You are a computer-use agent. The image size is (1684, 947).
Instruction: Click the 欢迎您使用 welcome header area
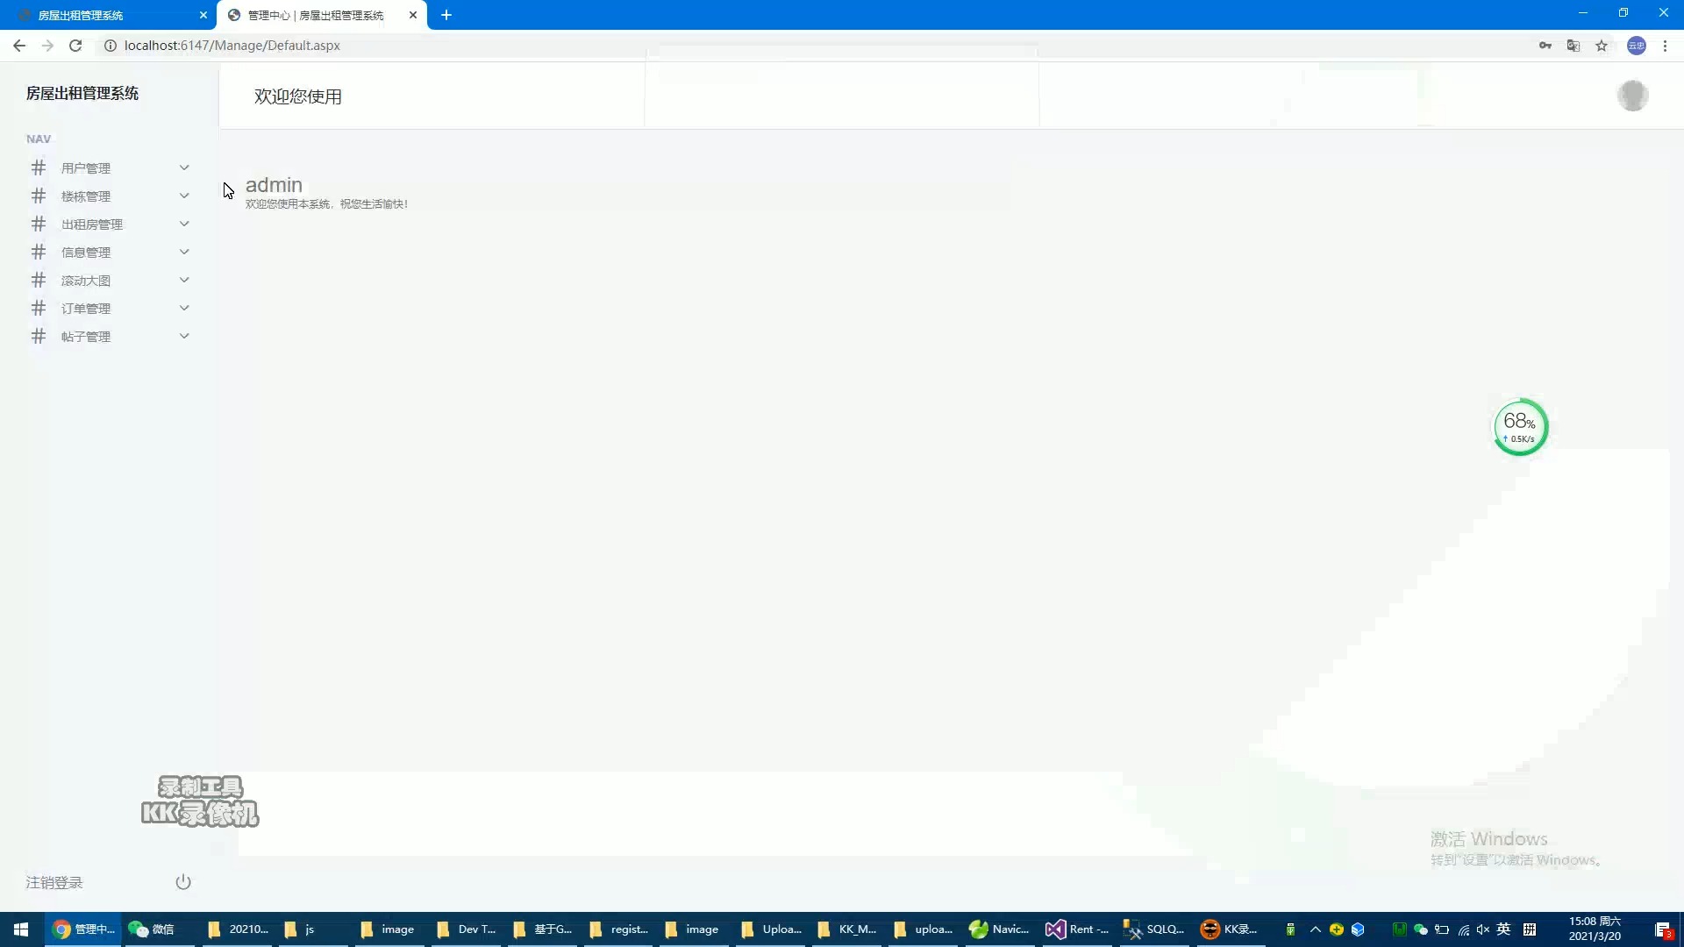click(298, 96)
